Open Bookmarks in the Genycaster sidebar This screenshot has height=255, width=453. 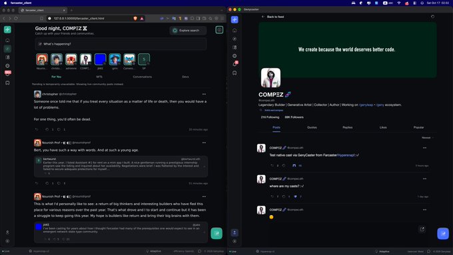[234, 73]
